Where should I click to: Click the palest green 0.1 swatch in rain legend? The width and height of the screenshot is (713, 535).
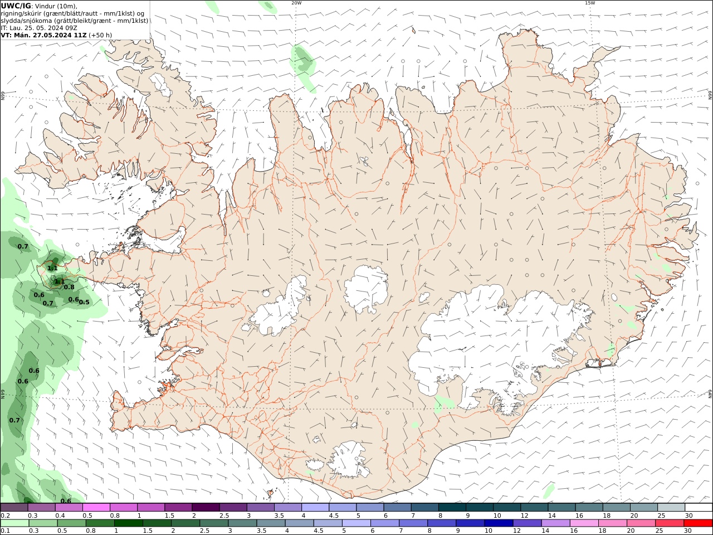(x=16, y=523)
